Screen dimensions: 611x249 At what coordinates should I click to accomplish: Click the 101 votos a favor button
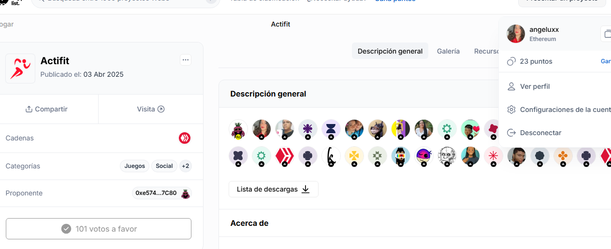99,229
